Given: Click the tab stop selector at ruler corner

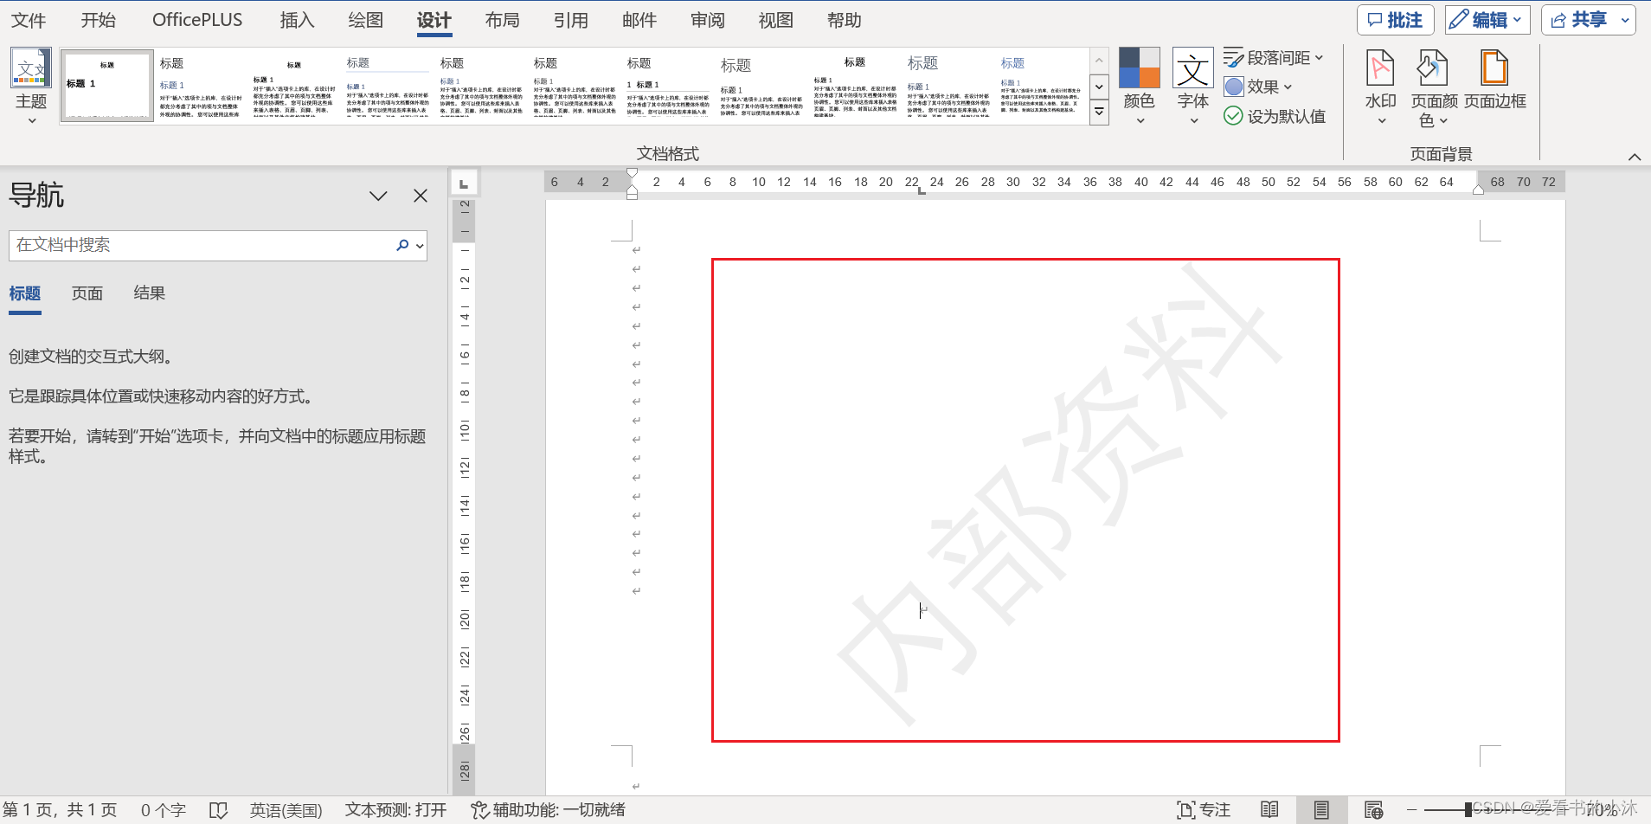Looking at the screenshot, I should [x=464, y=183].
